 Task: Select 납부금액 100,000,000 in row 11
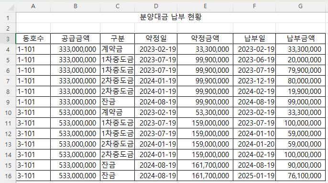pyautogui.click(x=300, y=123)
